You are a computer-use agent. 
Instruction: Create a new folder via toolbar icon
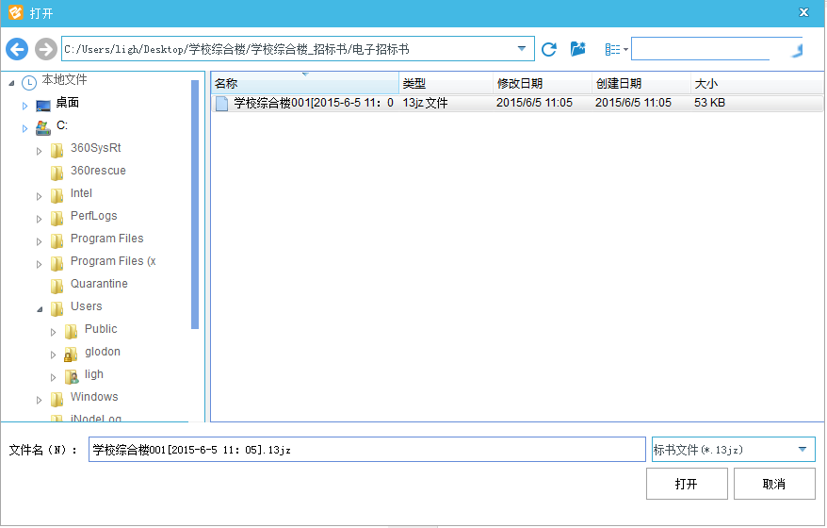578,49
